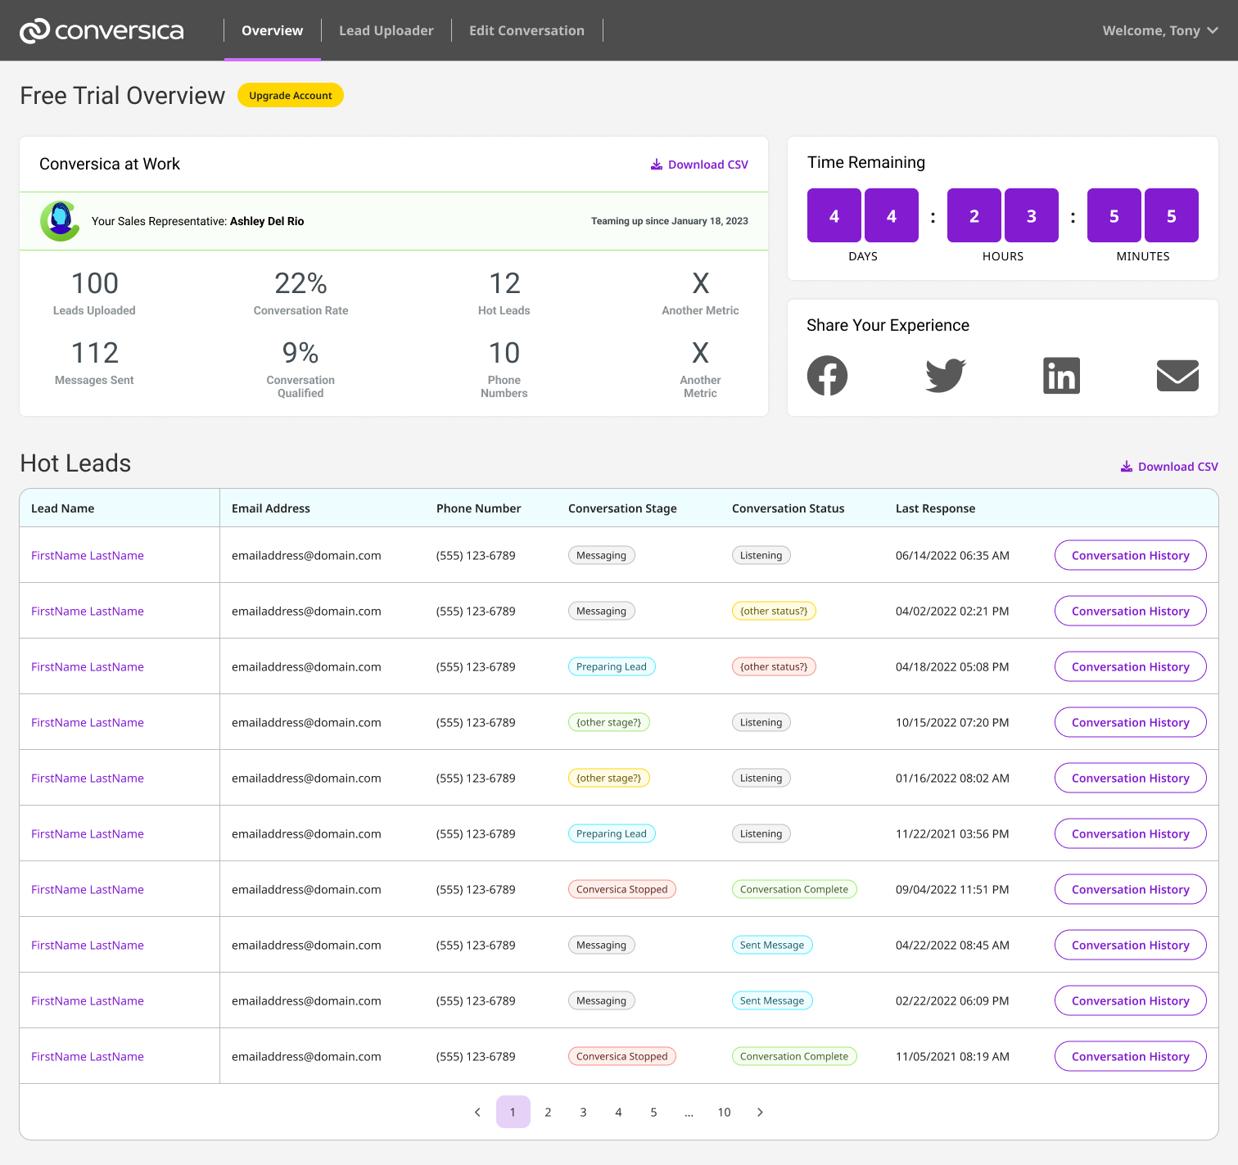Open the Edit Conversation tab
This screenshot has height=1165, width=1238.
pyautogui.click(x=526, y=30)
